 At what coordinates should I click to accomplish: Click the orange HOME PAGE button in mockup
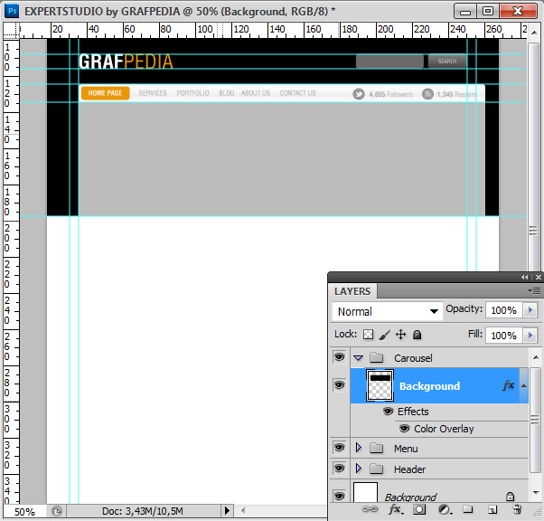[x=105, y=93]
